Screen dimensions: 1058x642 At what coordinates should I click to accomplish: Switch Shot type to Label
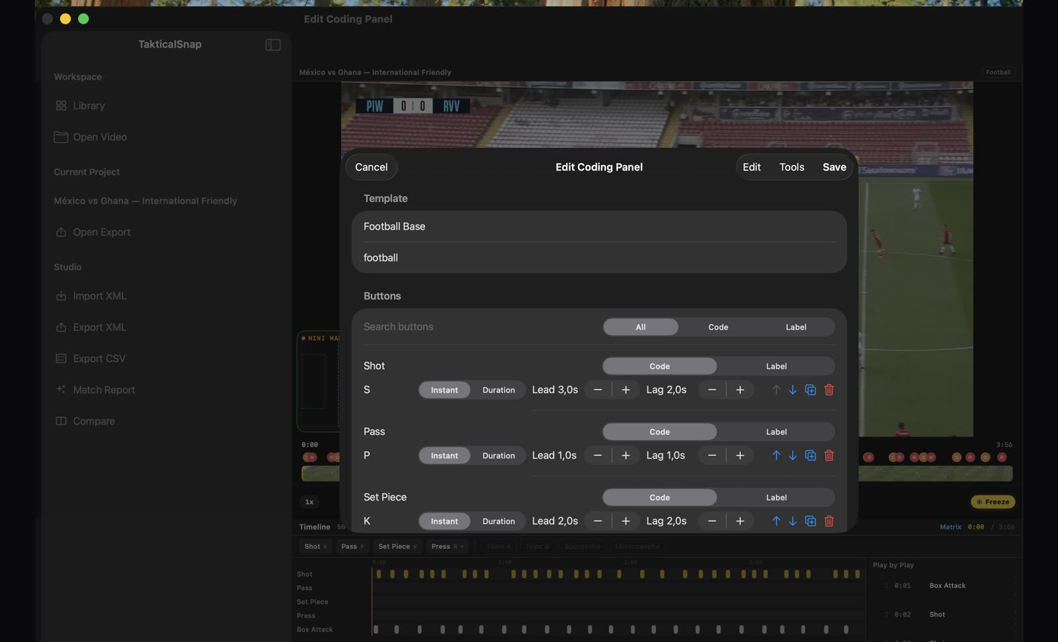[x=776, y=366]
